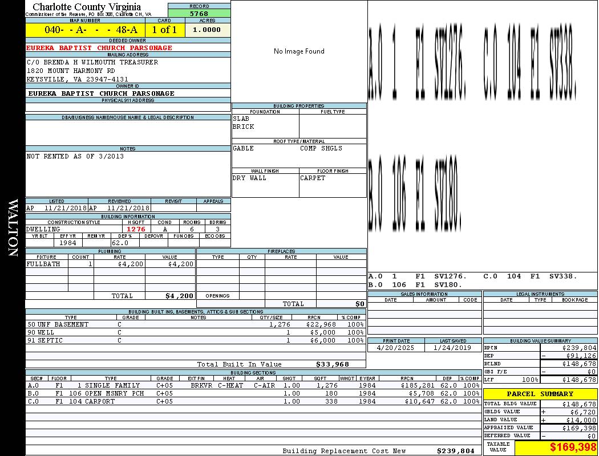
Task: Click the Reviewed date AP 11/21/2018
Action: tap(119, 209)
